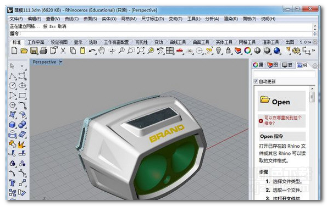Click the Open file folder icon
Image resolution: width=327 pixels, height=206 pixels.
24,51
